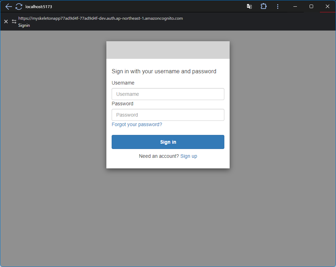Viewport: 336px width, 267px height.
Task: Open the extensions puzzle-piece icon
Action: tap(263, 6)
